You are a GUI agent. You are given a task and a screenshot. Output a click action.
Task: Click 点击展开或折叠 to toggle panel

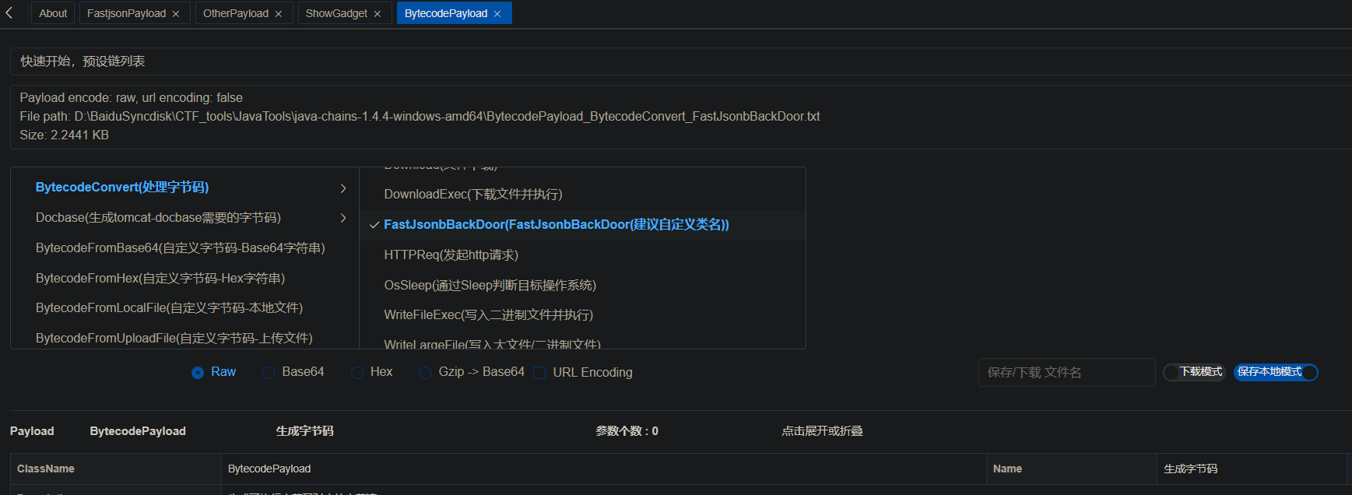click(x=822, y=430)
